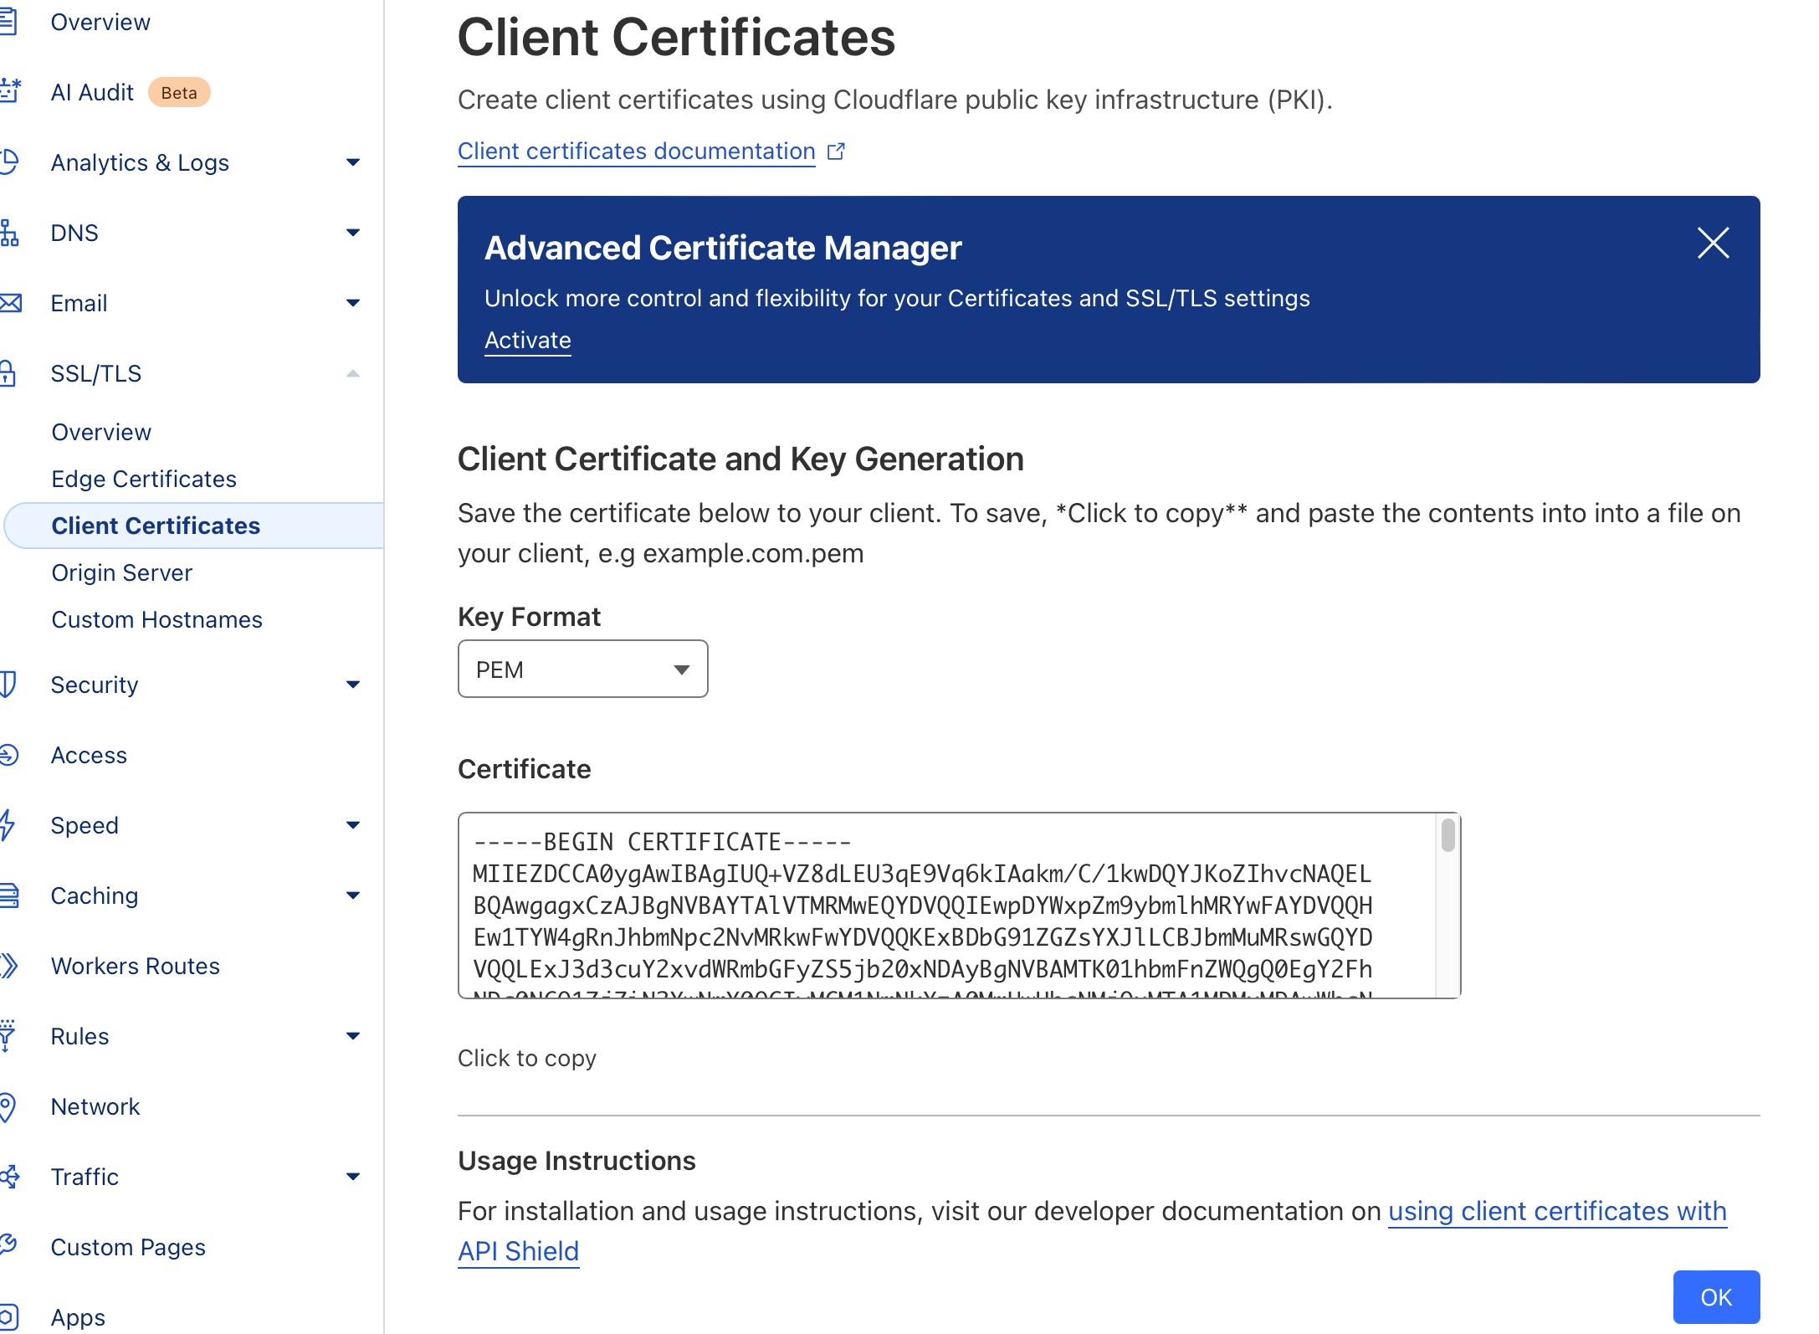The image size is (1819, 1334).
Task: Click the SSL/TLS lock icon
Action: (8, 373)
